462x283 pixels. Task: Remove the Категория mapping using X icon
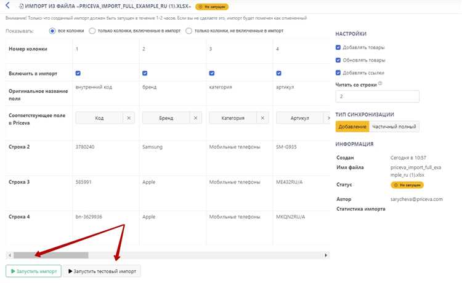click(263, 118)
